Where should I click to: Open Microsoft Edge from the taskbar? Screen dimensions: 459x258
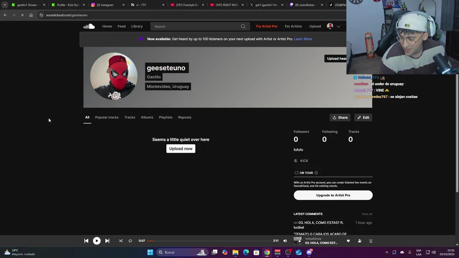tap(246, 252)
